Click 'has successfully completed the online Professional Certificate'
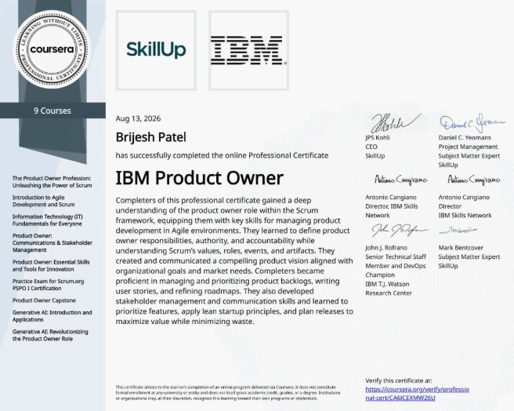Image resolution: width=514 pixels, height=411 pixels. click(x=222, y=155)
